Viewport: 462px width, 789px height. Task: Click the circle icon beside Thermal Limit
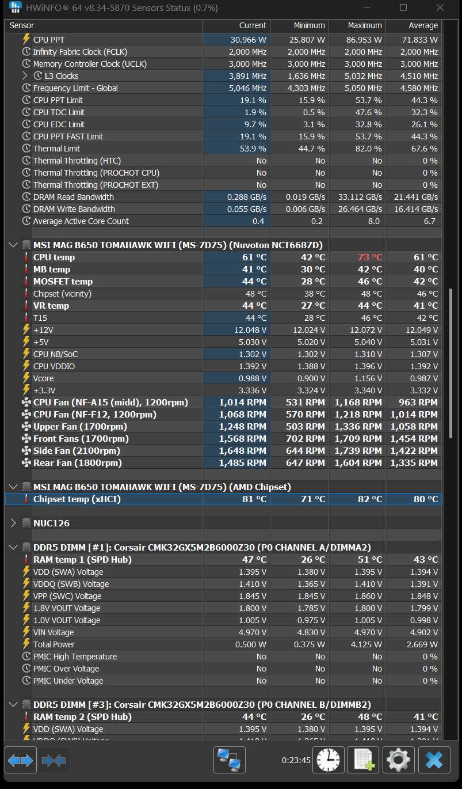point(26,149)
